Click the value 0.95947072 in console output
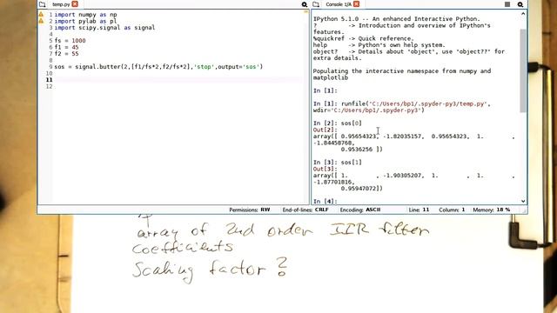Viewport: 557px width, 313px height. point(359,189)
